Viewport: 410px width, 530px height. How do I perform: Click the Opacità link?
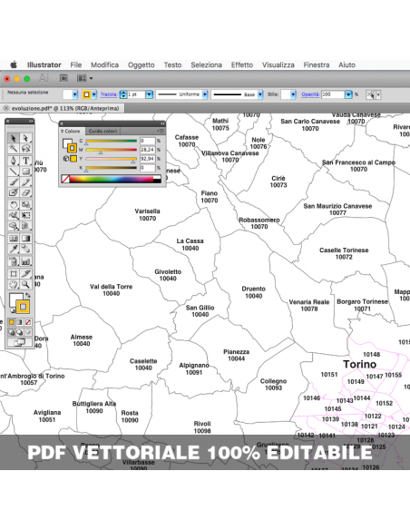[310, 94]
